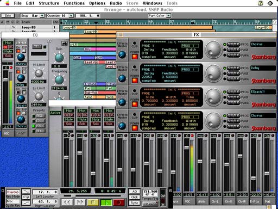This screenshot has width=278, height=209.
Task: Toggle the Active button in the mixer
Action: pyautogui.click(x=55, y=113)
